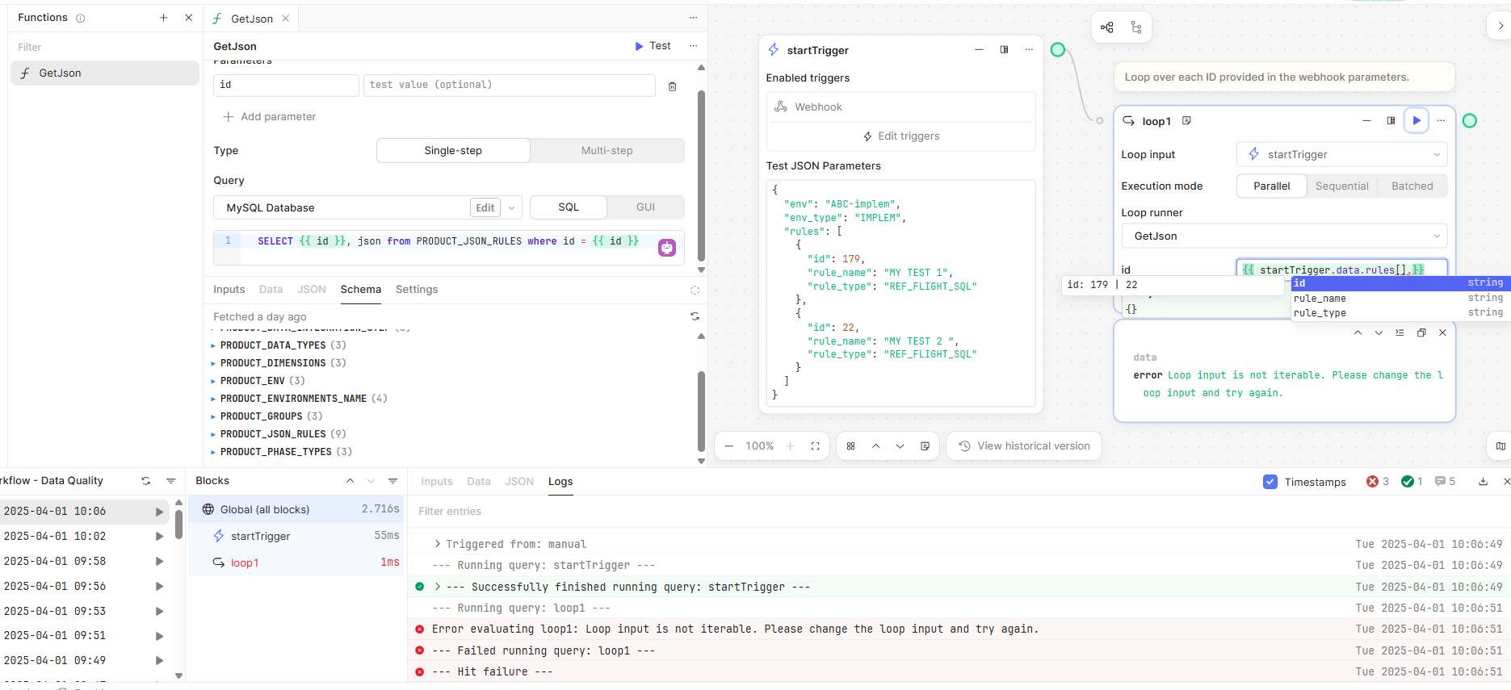Open the Loop input startTrigger dropdown
Image resolution: width=1511 pixels, height=690 pixels.
(1341, 154)
